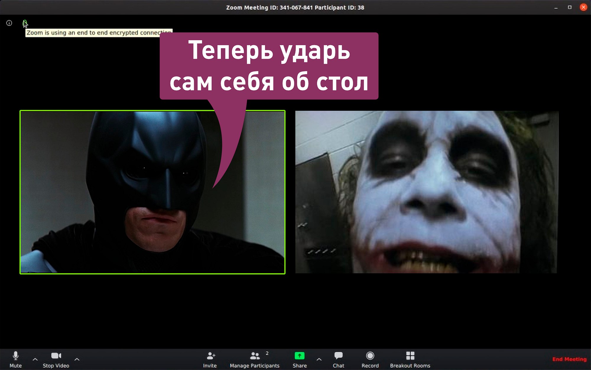Image resolution: width=591 pixels, height=370 pixels.
Task: Open Breakout Rooms
Action: (x=410, y=359)
